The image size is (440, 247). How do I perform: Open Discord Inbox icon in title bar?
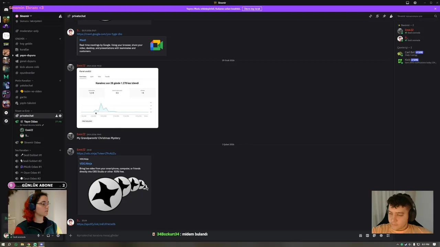point(407,3)
